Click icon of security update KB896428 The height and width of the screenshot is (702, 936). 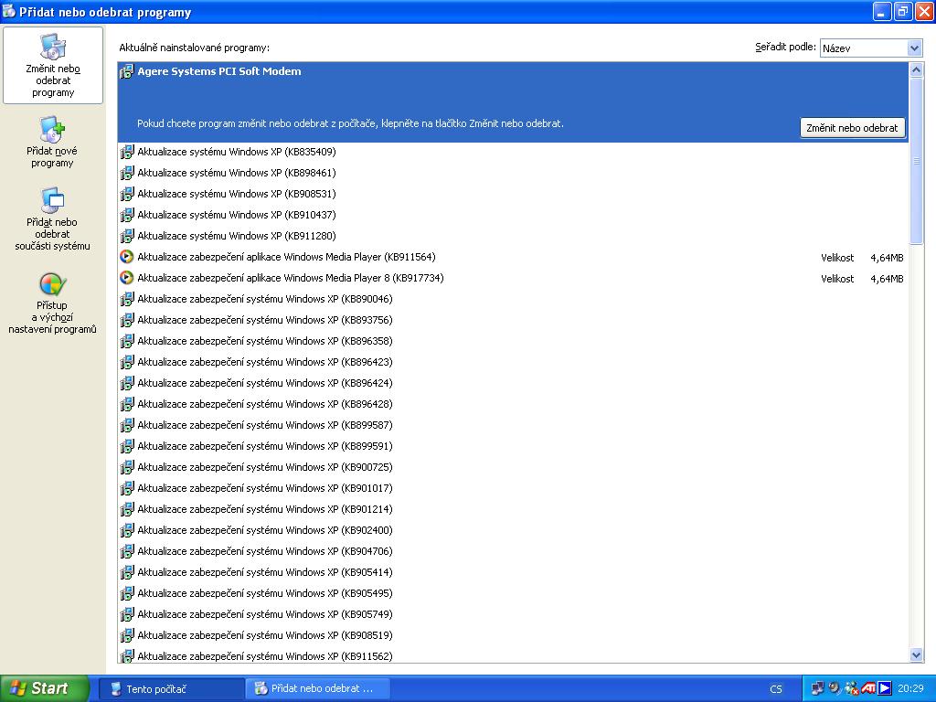tap(126, 404)
